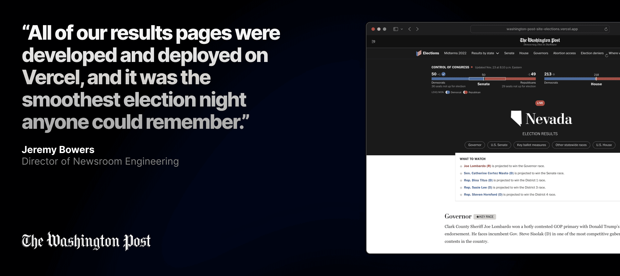Click the browser back arrow

point(409,29)
